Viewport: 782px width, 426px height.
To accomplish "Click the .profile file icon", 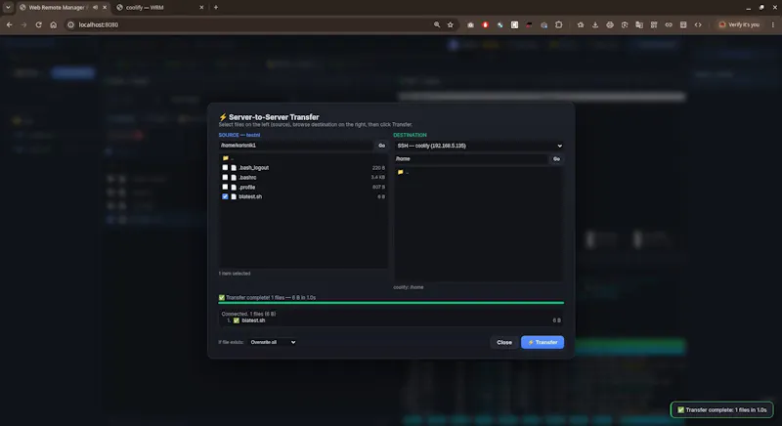I will coord(234,187).
